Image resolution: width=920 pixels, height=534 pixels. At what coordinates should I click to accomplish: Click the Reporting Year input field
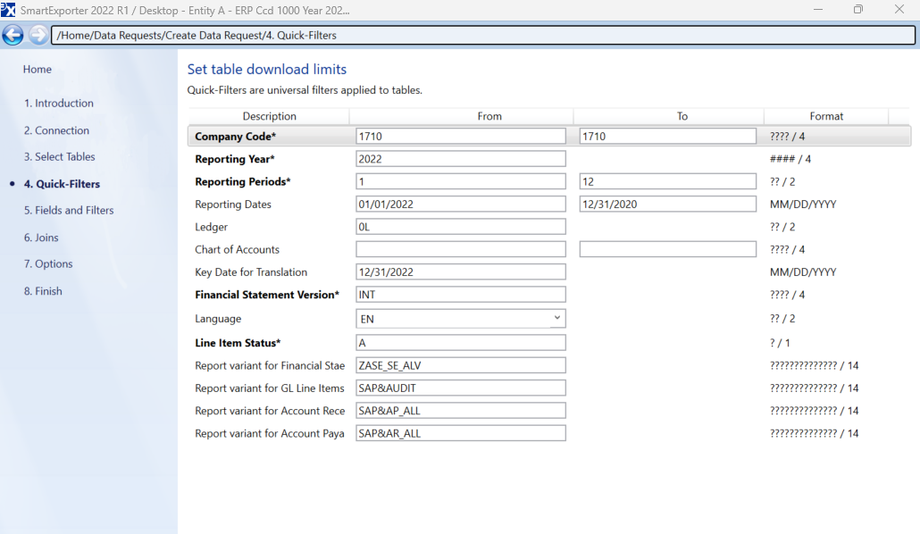point(460,159)
